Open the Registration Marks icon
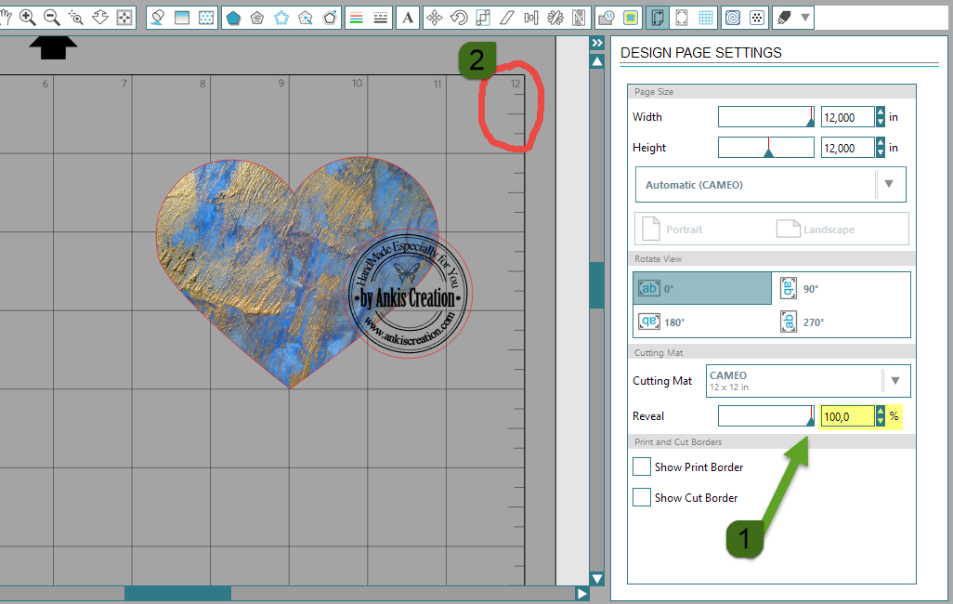Viewport: 953px width, 604px height. tap(682, 18)
